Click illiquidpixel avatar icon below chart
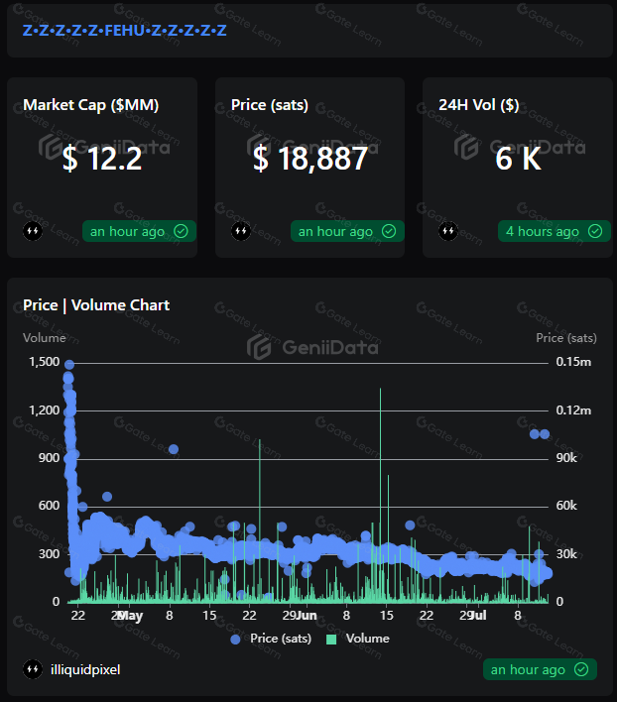The width and height of the screenshot is (617, 702). coord(33,669)
